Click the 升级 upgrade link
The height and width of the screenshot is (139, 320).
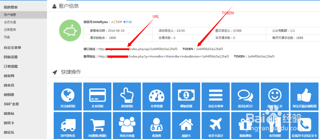point(128,22)
